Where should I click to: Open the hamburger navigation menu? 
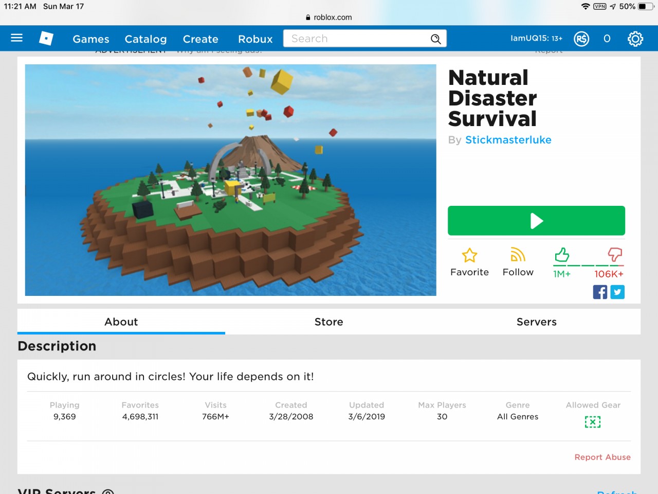(16, 38)
